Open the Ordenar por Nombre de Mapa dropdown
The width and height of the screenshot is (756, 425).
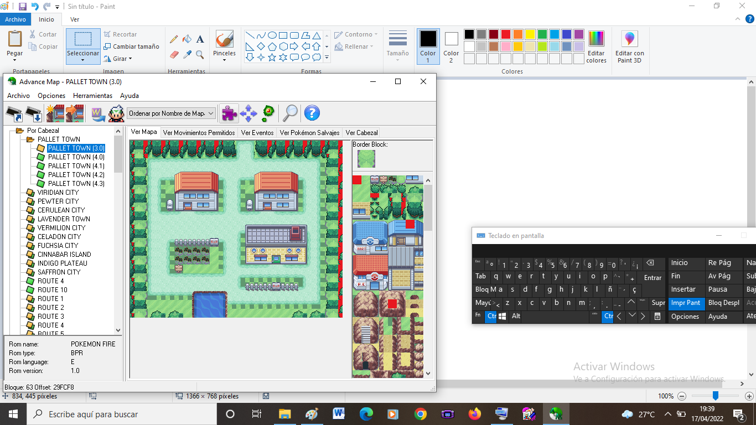click(x=171, y=113)
